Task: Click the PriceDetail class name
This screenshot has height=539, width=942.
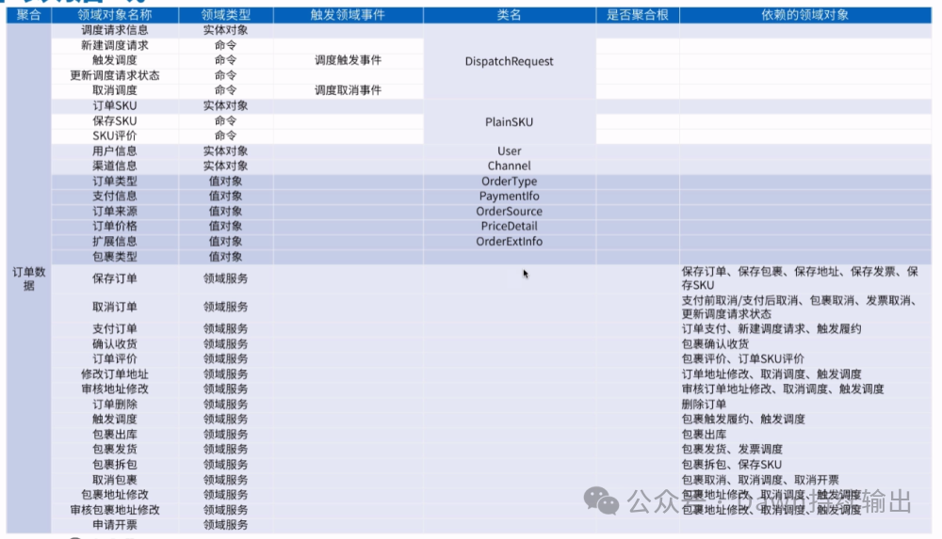Action: 509,227
